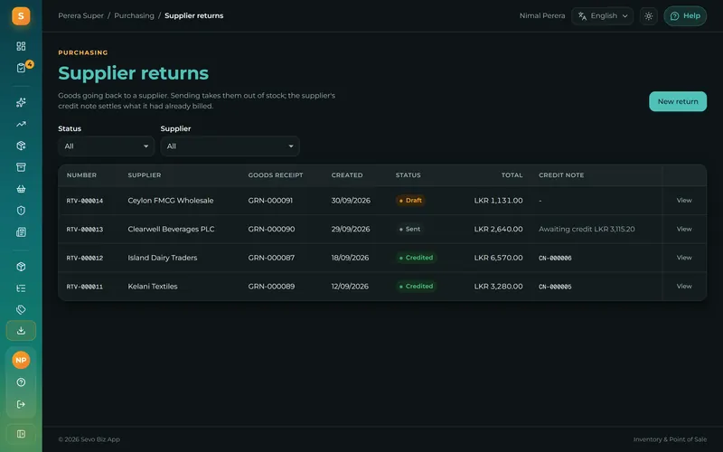The height and width of the screenshot is (452, 723).
Task: Click the RTV-000011 number cell
Action: point(85,287)
